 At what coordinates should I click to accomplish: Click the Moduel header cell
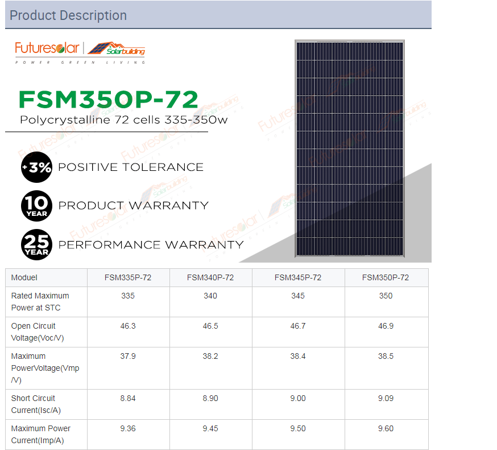coord(24,278)
